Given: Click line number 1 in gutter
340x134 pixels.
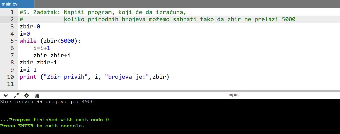Looking at the screenshot, I should [12, 12].
